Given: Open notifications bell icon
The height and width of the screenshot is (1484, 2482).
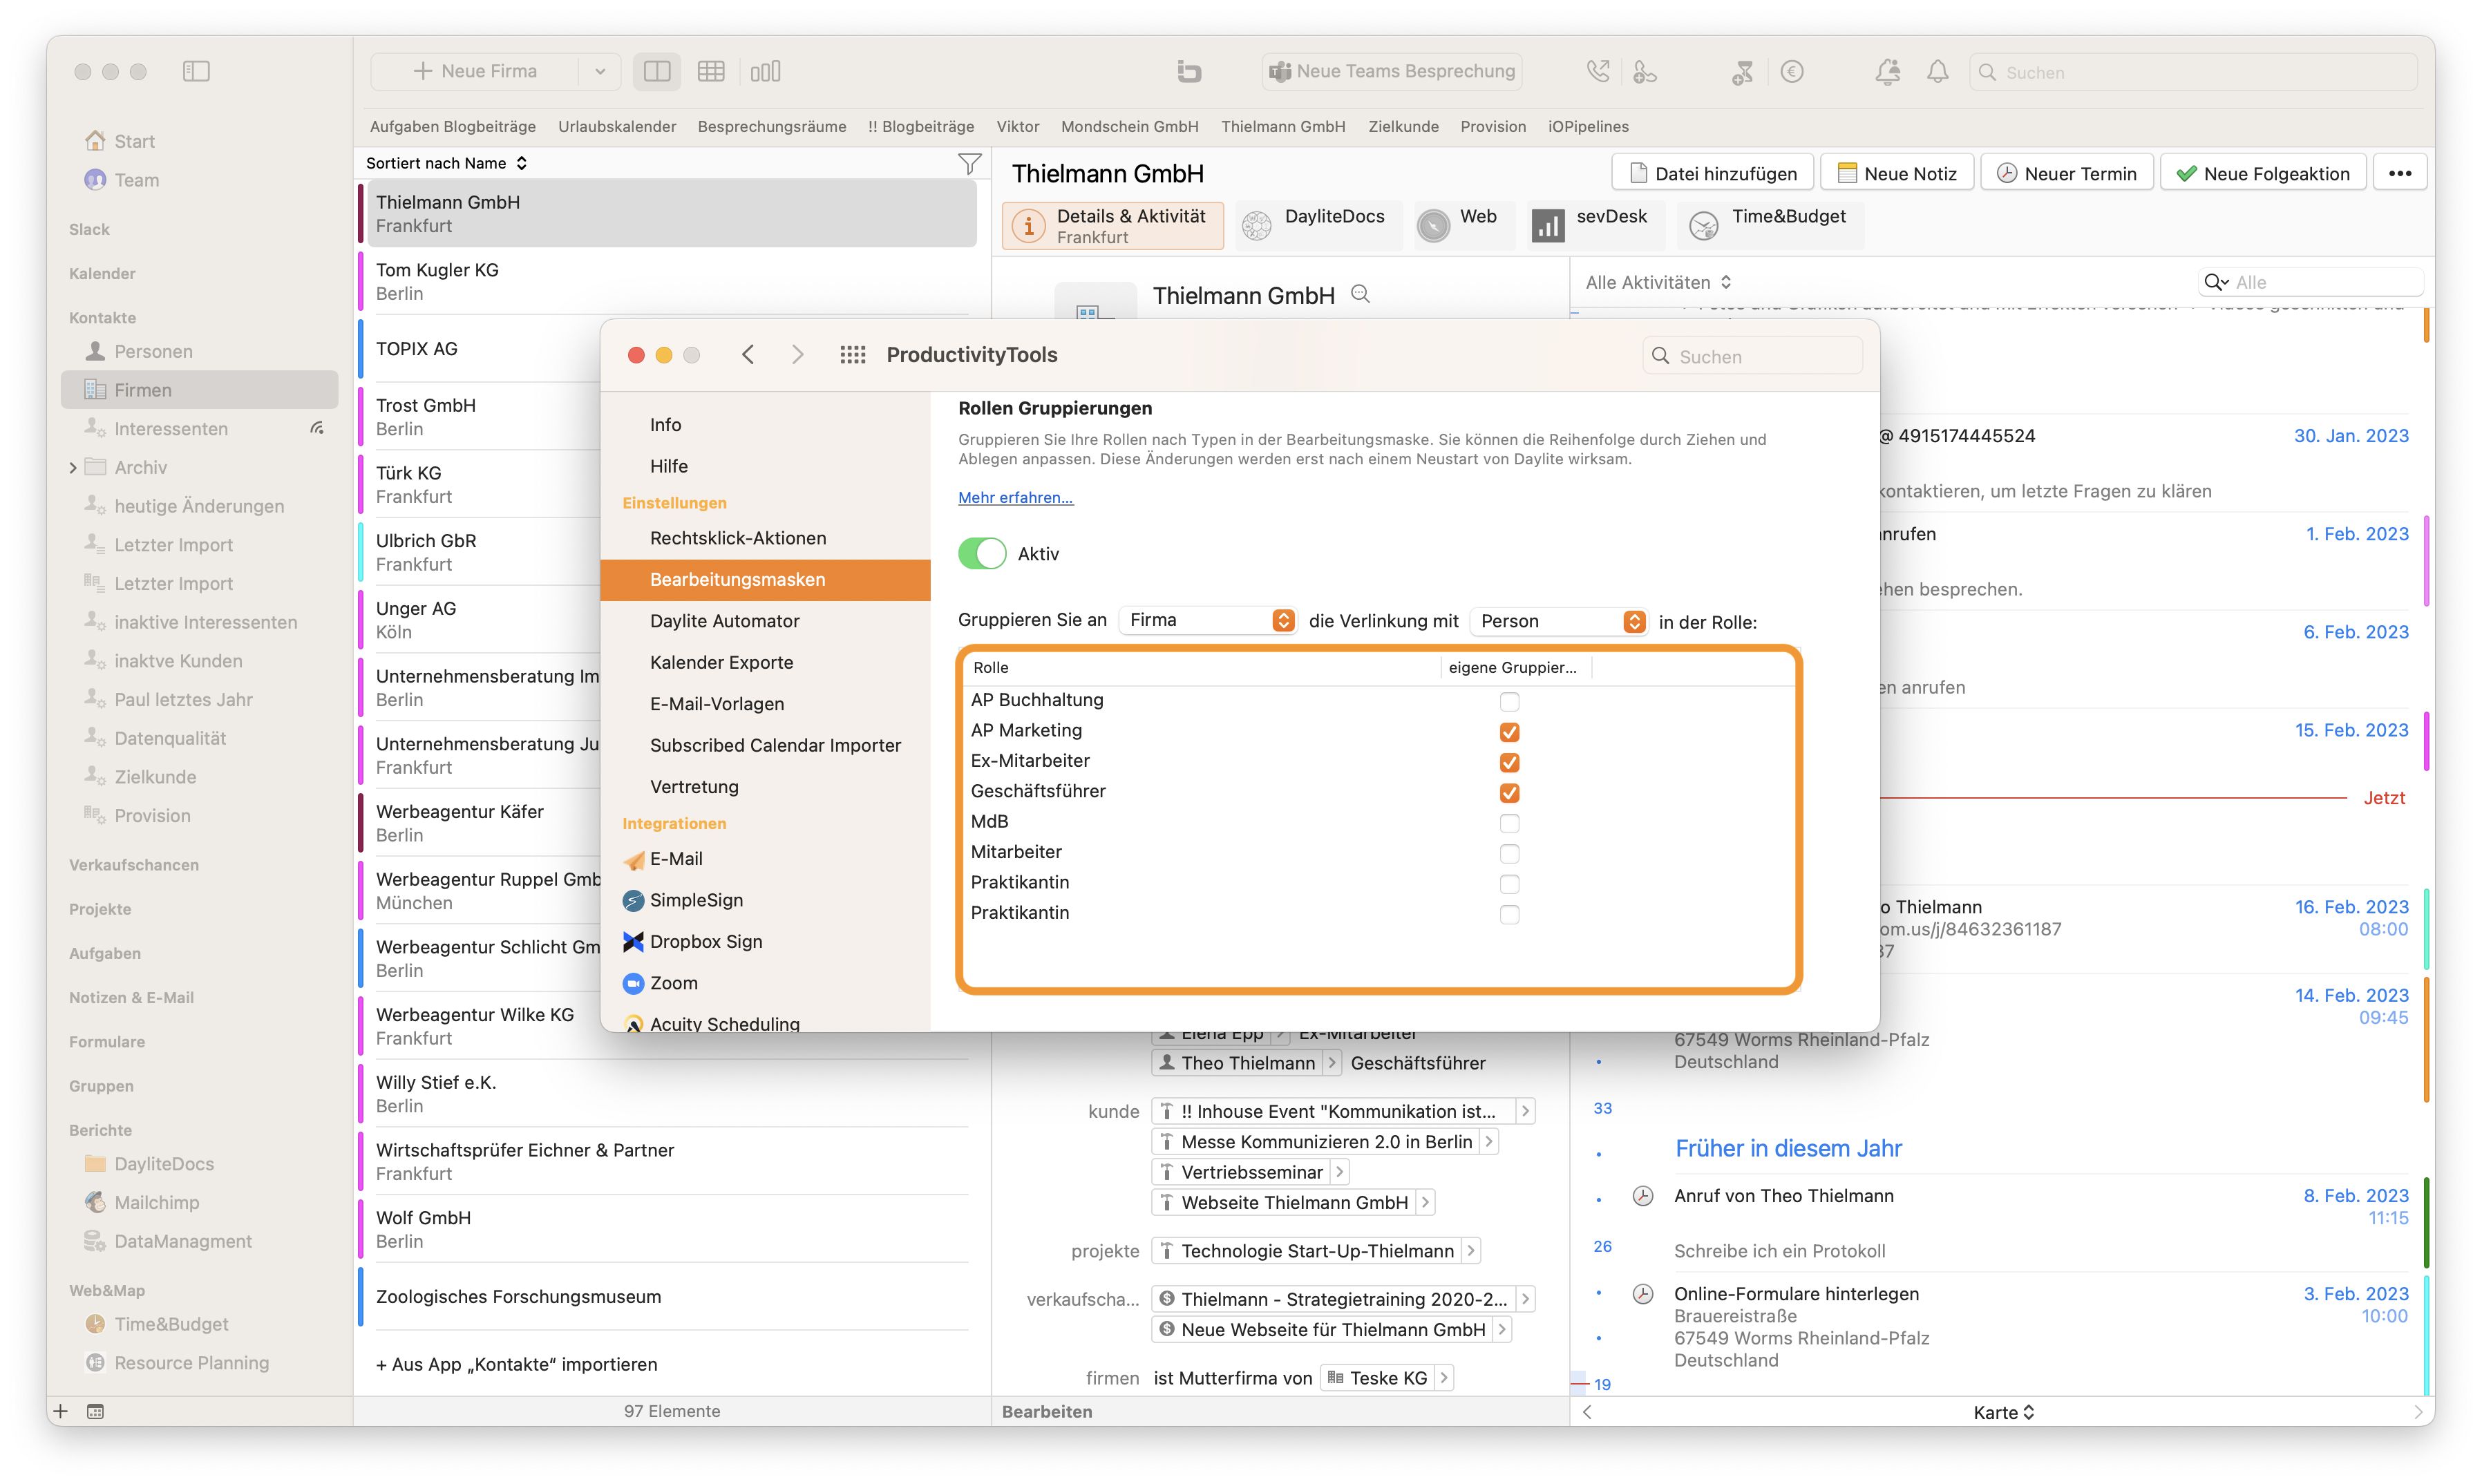Looking at the screenshot, I should (x=1938, y=71).
